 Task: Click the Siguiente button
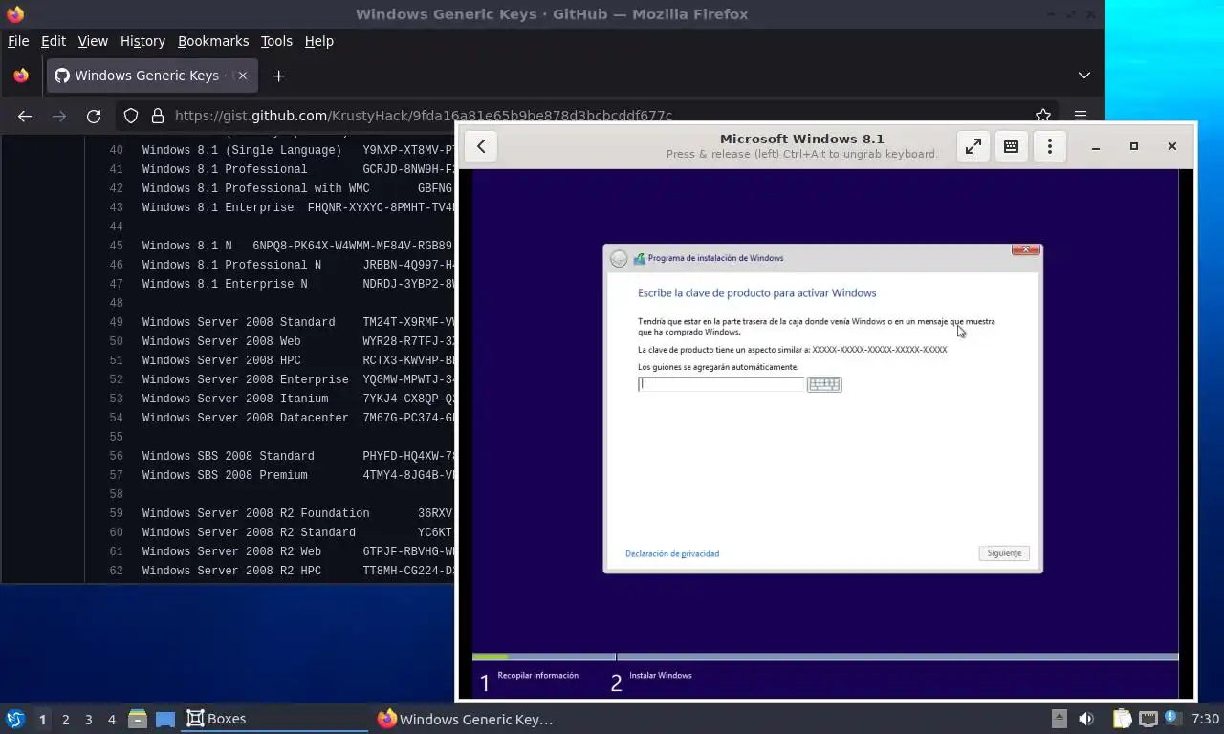[1004, 553]
